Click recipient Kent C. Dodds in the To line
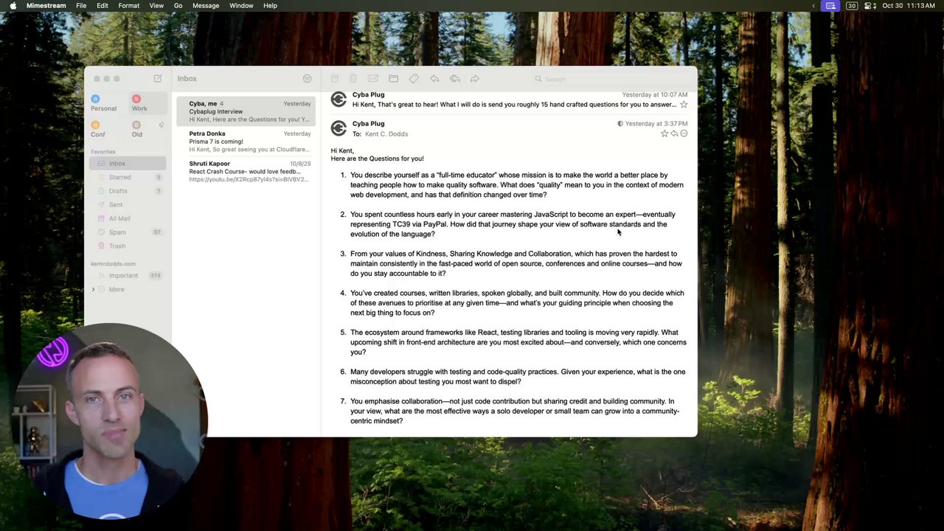 click(x=386, y=133)
